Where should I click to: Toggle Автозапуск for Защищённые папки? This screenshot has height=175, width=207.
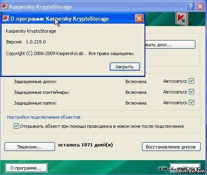[x=191, y=103]
